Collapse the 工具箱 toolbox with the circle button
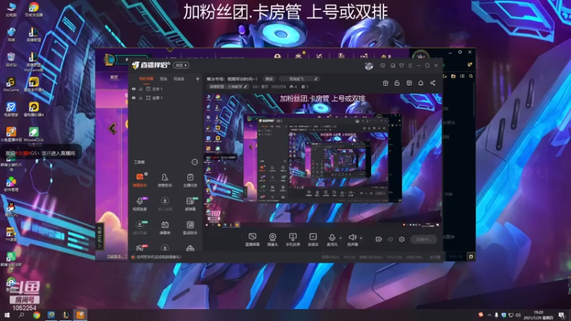 (x=195, y=162)
